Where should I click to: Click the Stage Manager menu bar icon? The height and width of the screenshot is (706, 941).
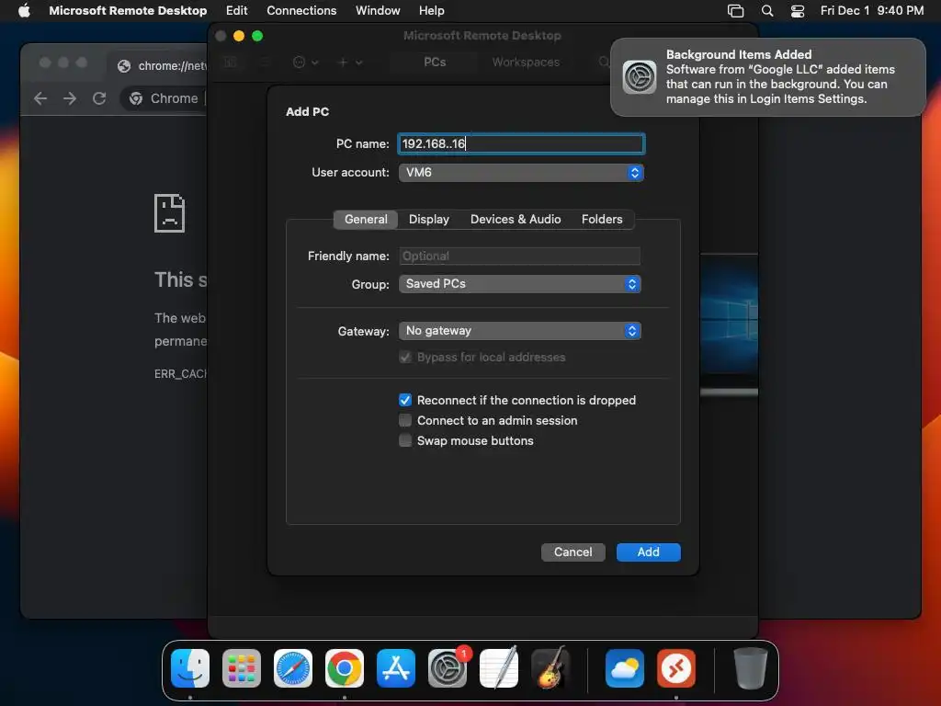[735, 10]
